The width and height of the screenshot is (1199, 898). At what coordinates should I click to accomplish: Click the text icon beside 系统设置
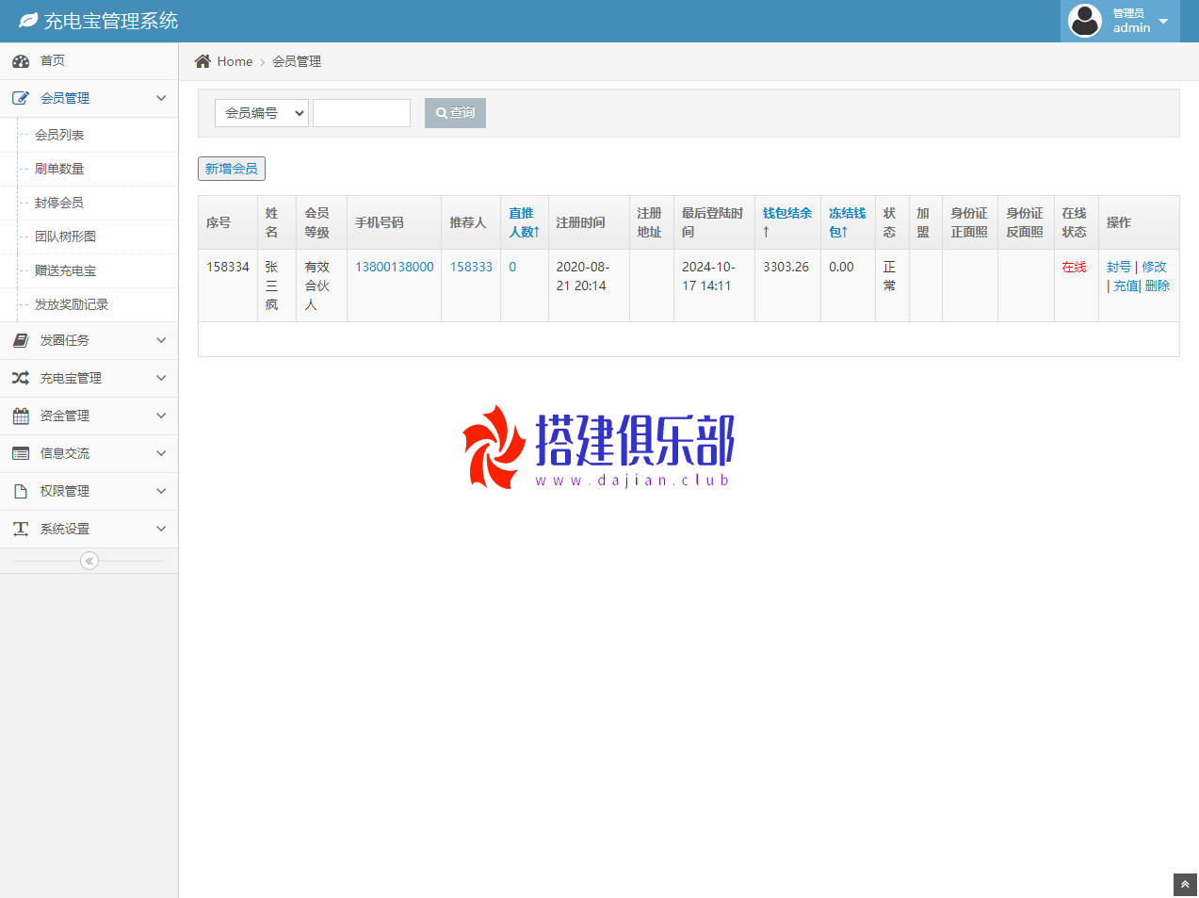21,529
